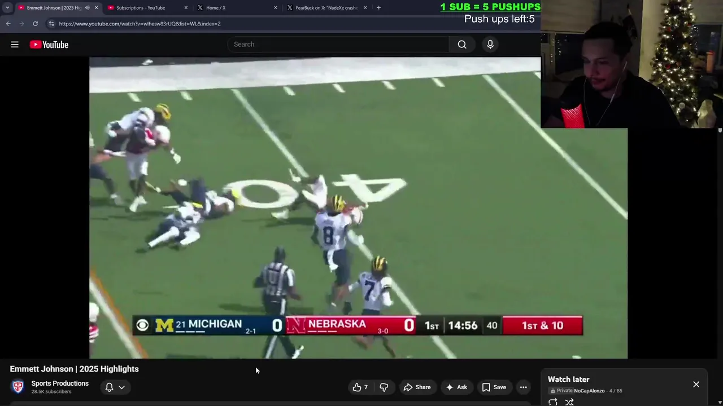This screenshot has width=723, height=406.
Task: Visit the Sports Productions channel name link
Action: [60, 383]
